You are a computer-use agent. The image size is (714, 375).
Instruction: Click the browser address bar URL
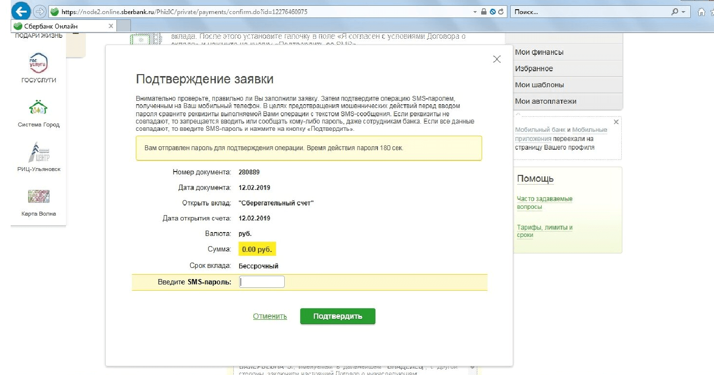point(184,12)
